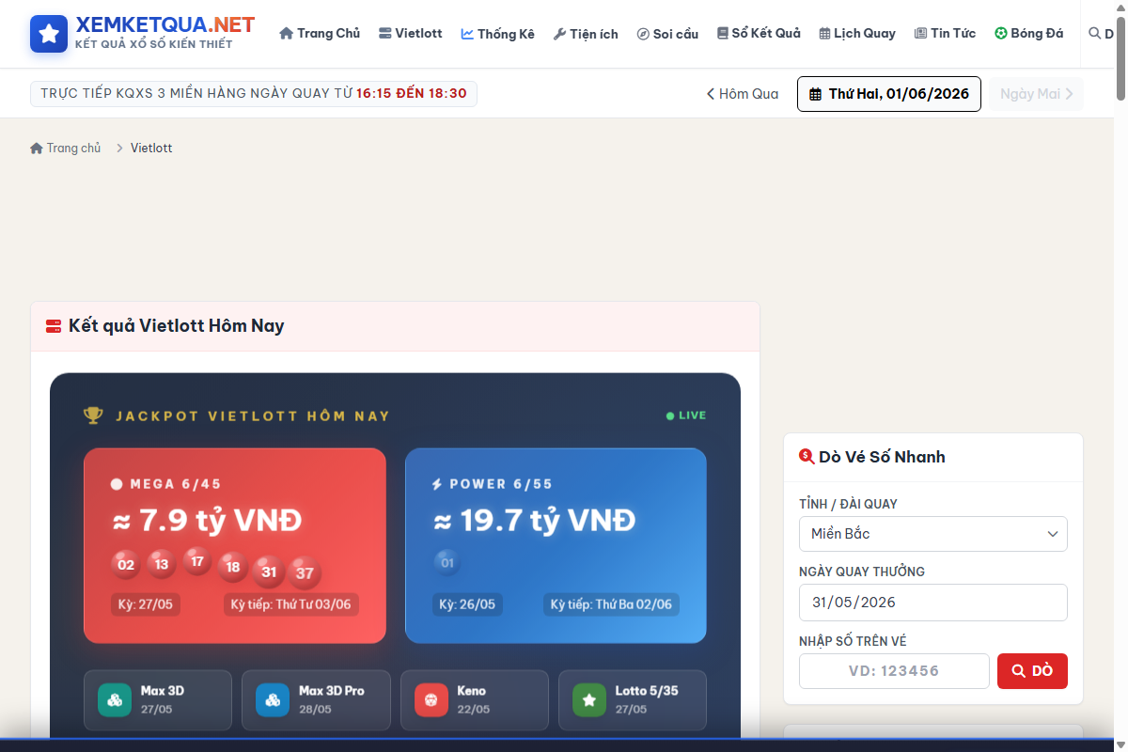Open the Trang Chủ menu
This screenshot has width=1128, height=752.
(320, 34)
